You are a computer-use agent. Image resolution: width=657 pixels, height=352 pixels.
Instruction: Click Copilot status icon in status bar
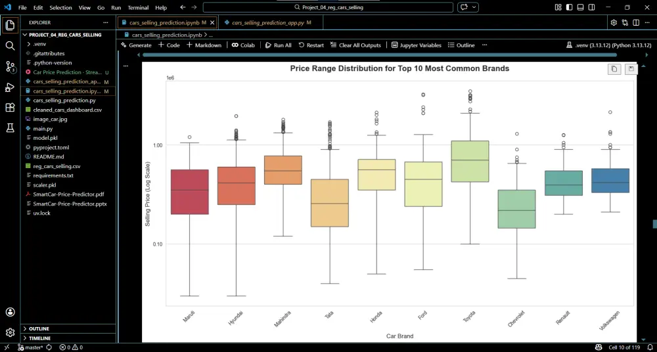click(599, 347)
